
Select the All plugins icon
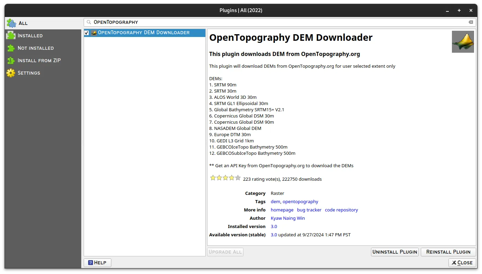click(11, 23)
